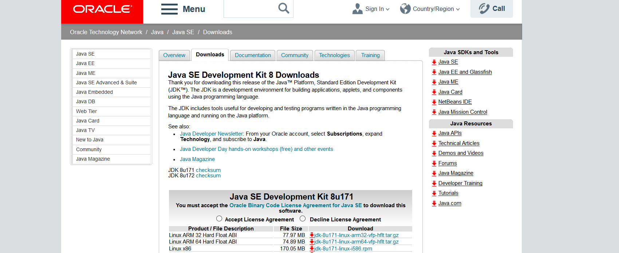Image resolution: width=619 pixels, height=253 pixels.
Task: Open Java Magazine link in See also list
Action: pyautogui.click(x=197, y=159)
